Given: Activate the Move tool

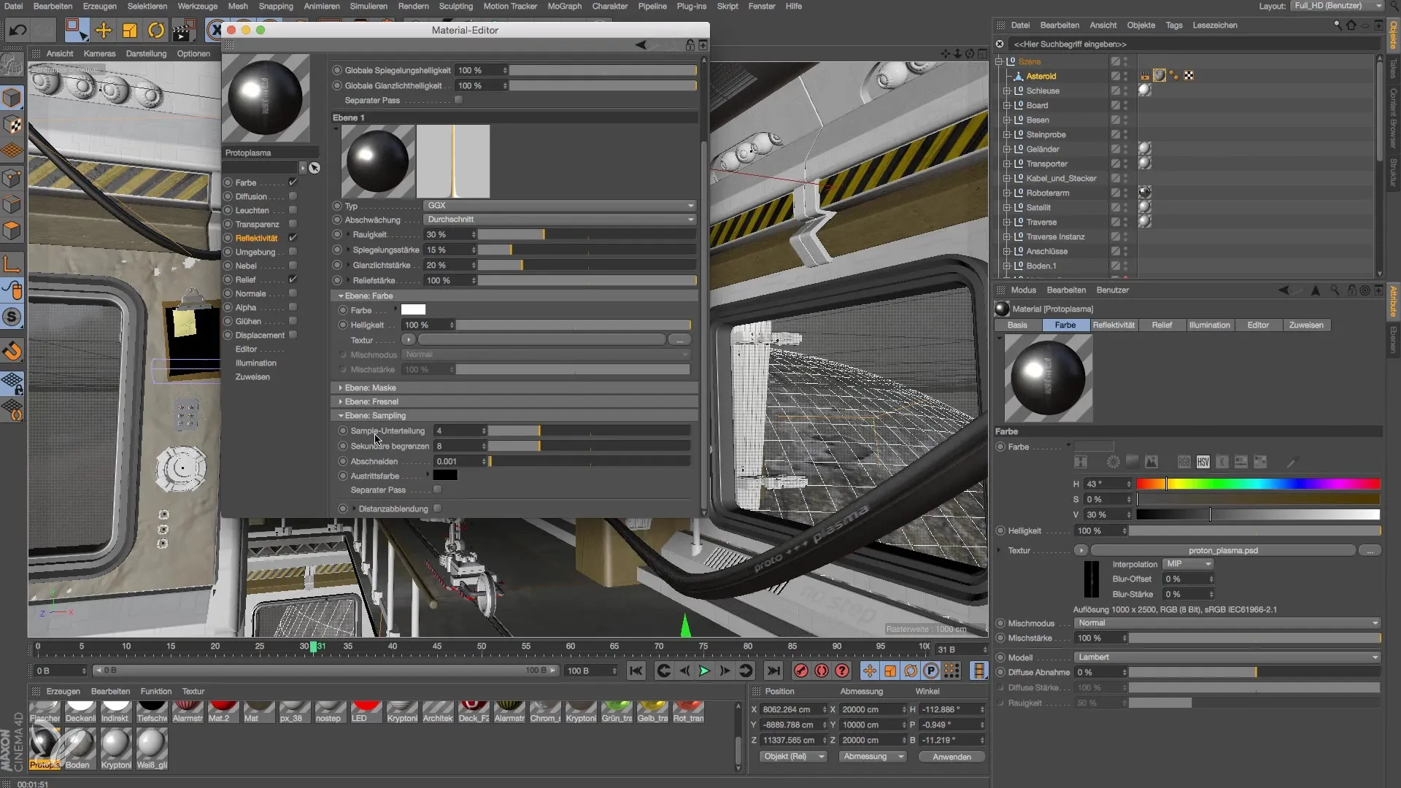Looking at the screenshot, I should (x=104, y=31).
